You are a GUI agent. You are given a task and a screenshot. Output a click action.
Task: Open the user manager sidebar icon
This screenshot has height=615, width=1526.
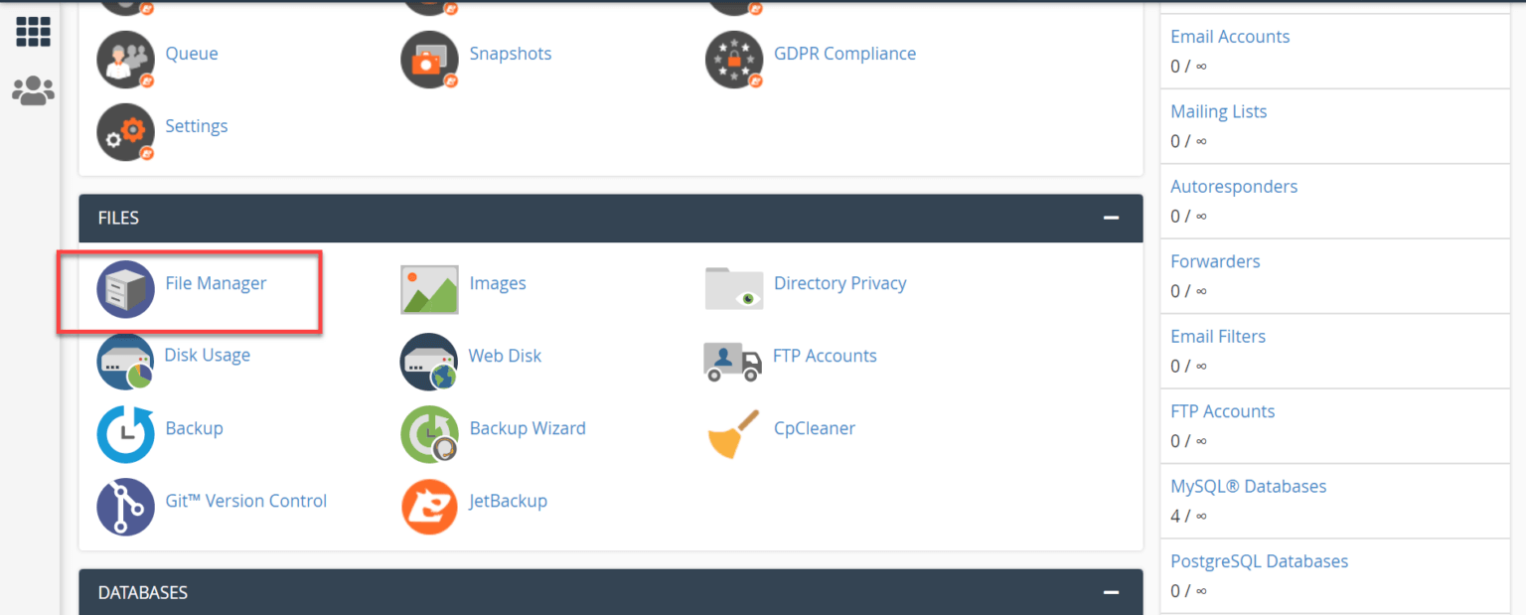coord(33,91)
